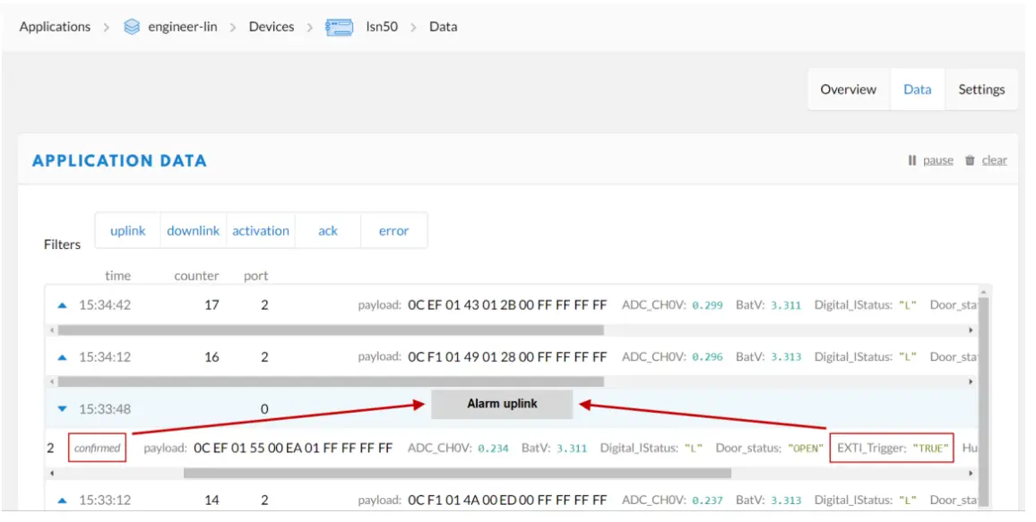Viewport: 1036px width, 522px height.
Task: Collapse the 15:33:48 uplink row
Action: tap(62, 409)
